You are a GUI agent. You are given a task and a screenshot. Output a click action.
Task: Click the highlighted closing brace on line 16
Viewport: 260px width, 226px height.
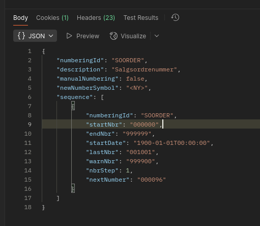point(73,189)
